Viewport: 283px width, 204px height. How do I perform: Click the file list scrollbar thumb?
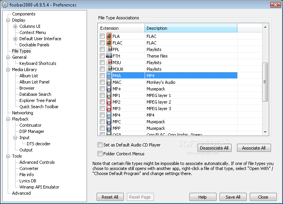[x=265, y=82]
